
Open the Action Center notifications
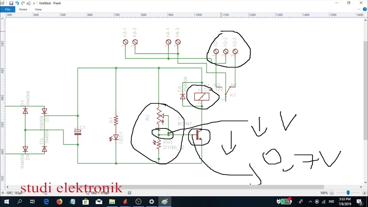[359, 202]
